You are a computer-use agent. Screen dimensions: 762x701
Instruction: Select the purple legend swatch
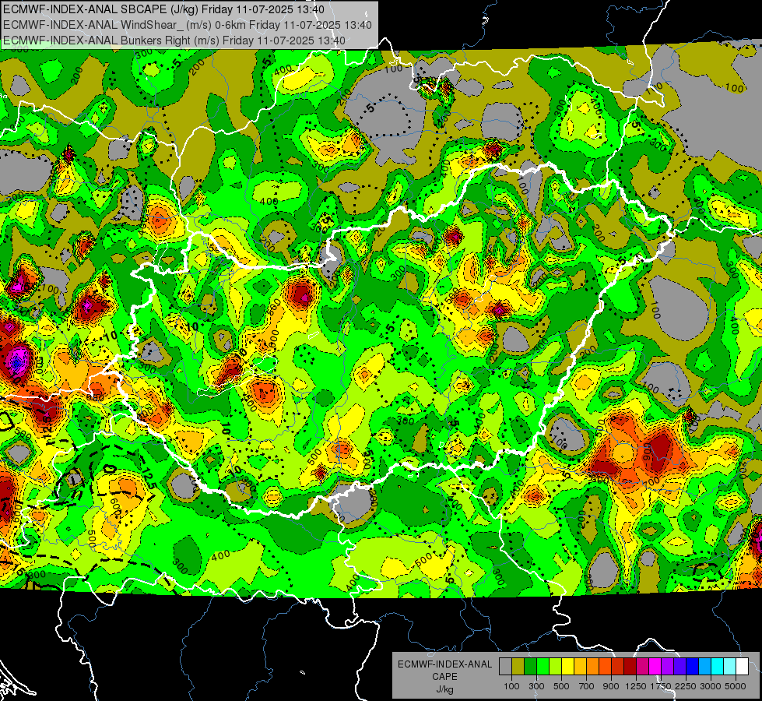tap(667, 667)
